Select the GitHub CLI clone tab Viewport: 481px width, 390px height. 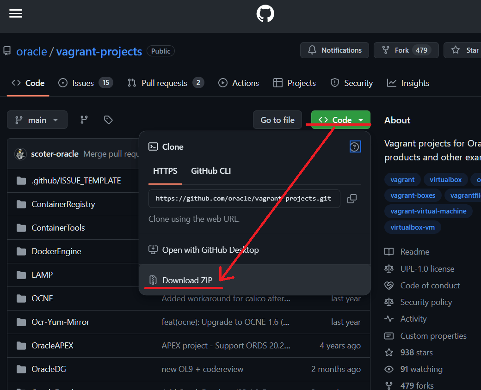pos(211,171)
